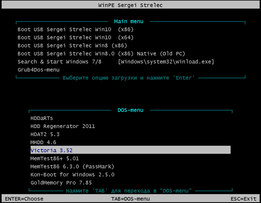Screen dimensions: 261x203
Task: Choose MemTest86 6.3.0 (PassMark)
Action: (x=72, y=166)
